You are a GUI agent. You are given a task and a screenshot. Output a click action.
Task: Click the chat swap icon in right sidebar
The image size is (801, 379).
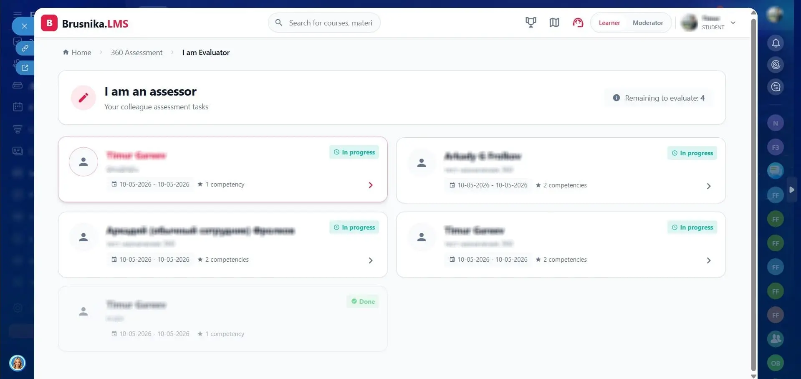(776, 87)
